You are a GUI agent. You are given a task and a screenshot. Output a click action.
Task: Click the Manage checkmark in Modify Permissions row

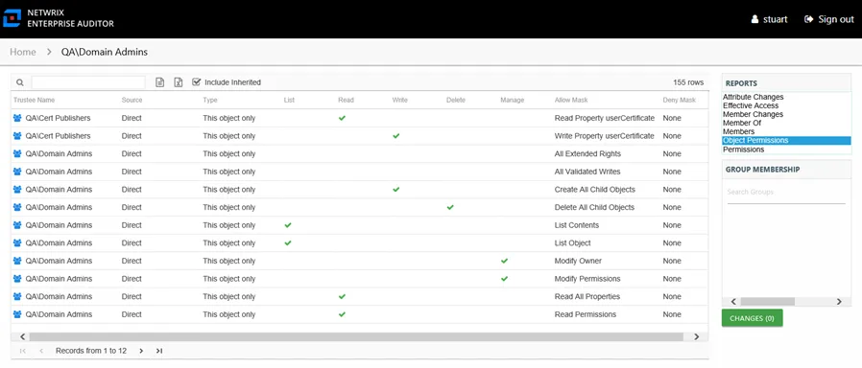tap(505, 279)
